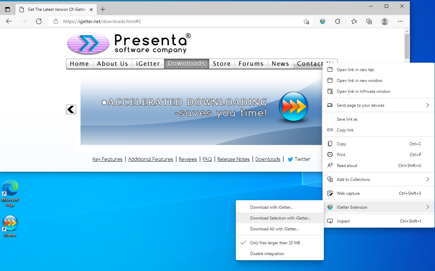435x271 pixels.
Task: Close the iGetter tab
Action: pyautogui.click(x=91, y=9)
